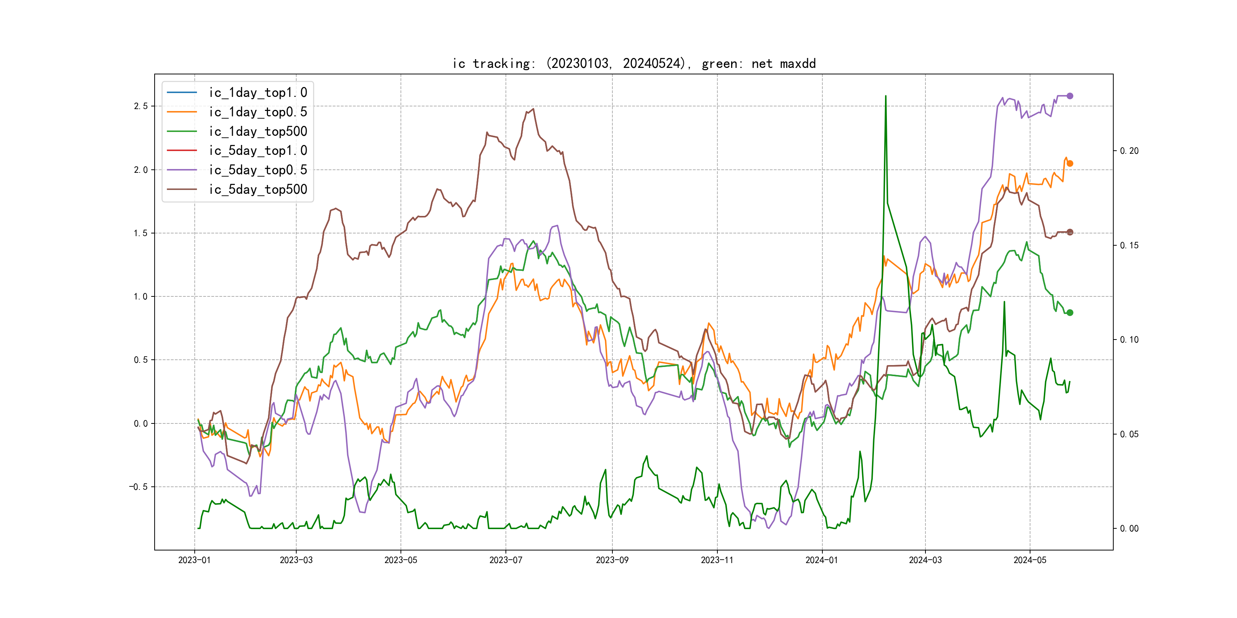Click the 0.20 right y-axis label
This screenshot has width=1237, height=618.
(x=1129, y=151)
